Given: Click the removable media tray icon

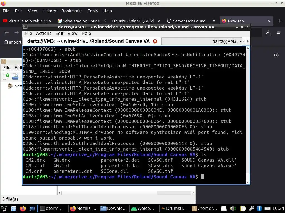Looking at the screenshot, I should (x=224, y=209).
